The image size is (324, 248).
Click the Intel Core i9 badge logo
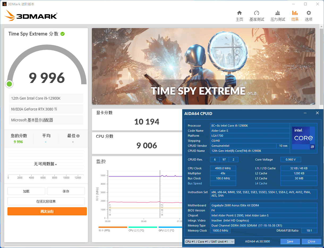coord(304,138)
